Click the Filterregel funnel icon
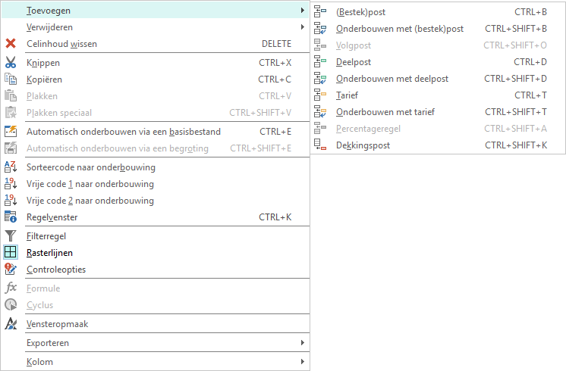The height and width of the screenshot is (371, 566). (x=11, y=236)
